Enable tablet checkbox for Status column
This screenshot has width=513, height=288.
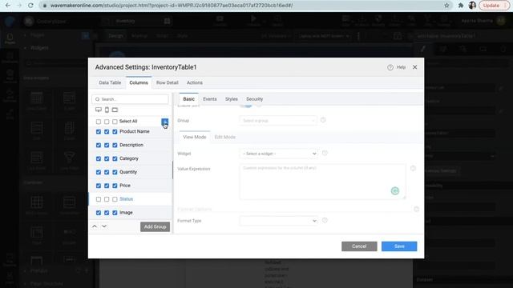click(x=115, y=199)
